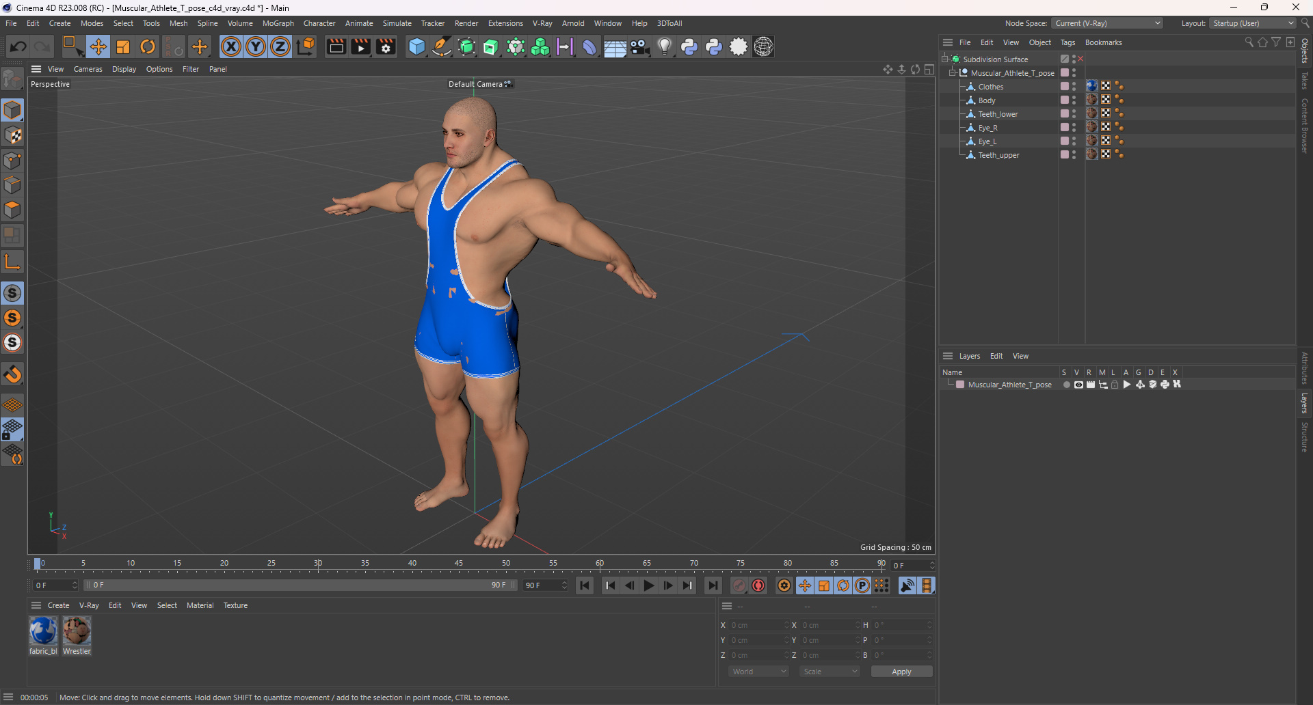1313x705 pixels.
Task: Select Wrestler material thumbnail
Action: pyautogui.click(x=77, y=631)
